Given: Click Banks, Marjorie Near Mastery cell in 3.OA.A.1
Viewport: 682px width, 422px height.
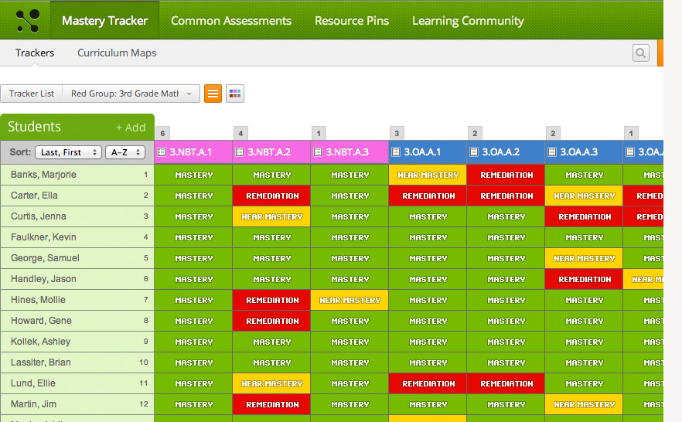Looking at the screenshot, I should pyautogui.click(x=428, y=175).
